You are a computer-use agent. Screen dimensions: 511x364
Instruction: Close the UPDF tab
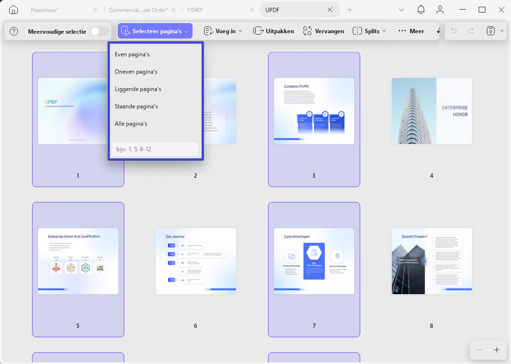[330, 10]
